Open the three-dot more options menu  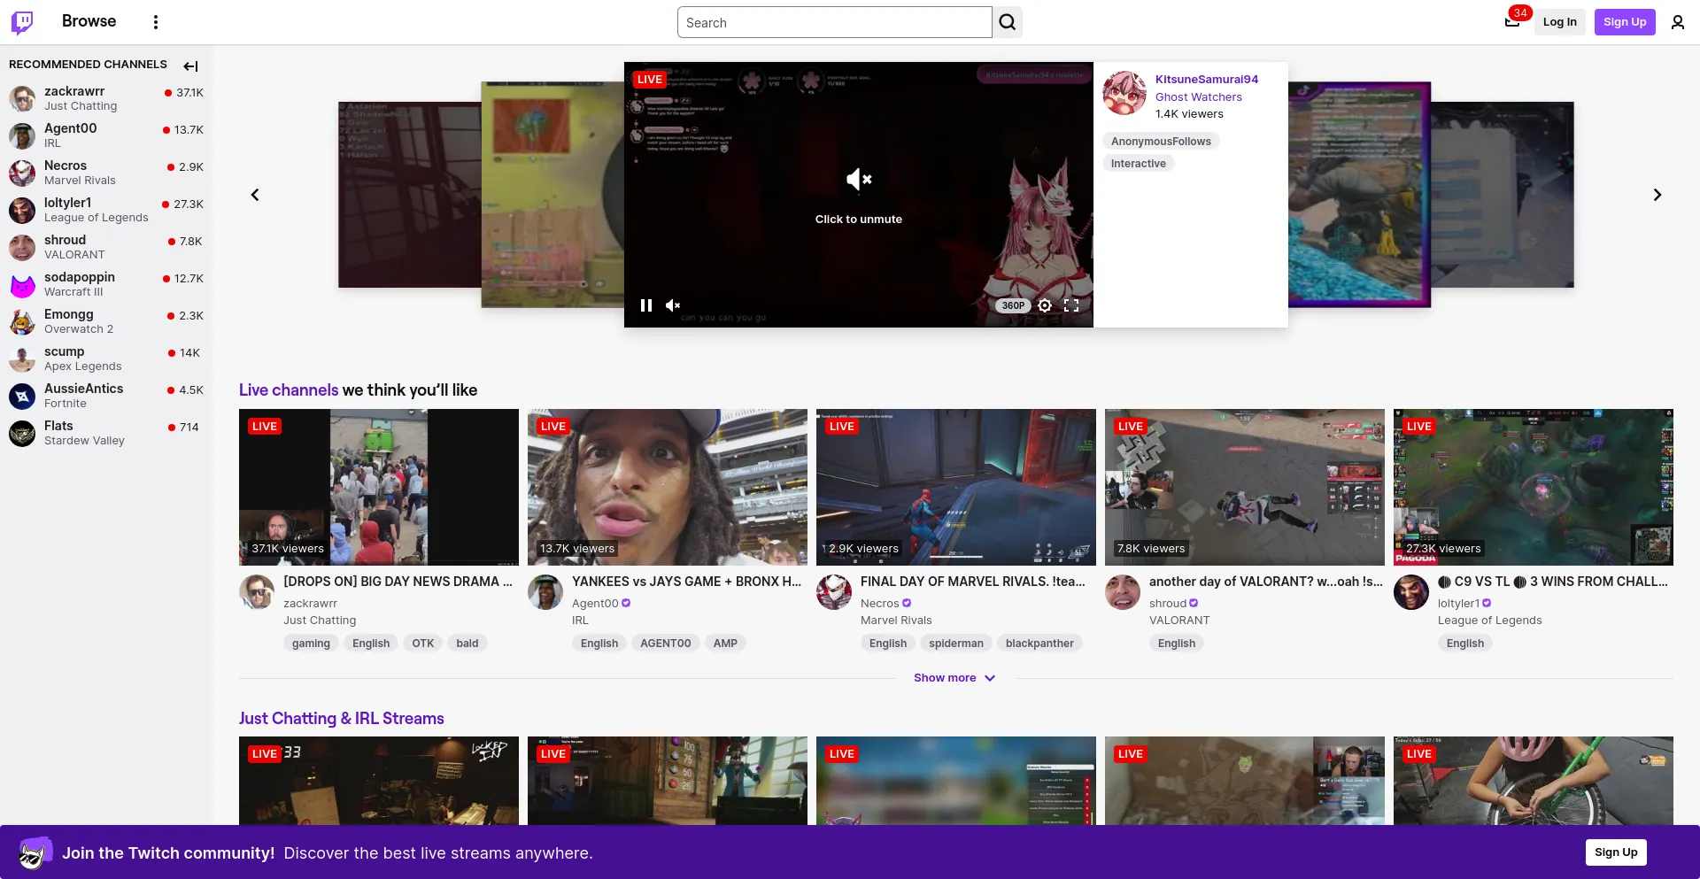pos(156,22)
